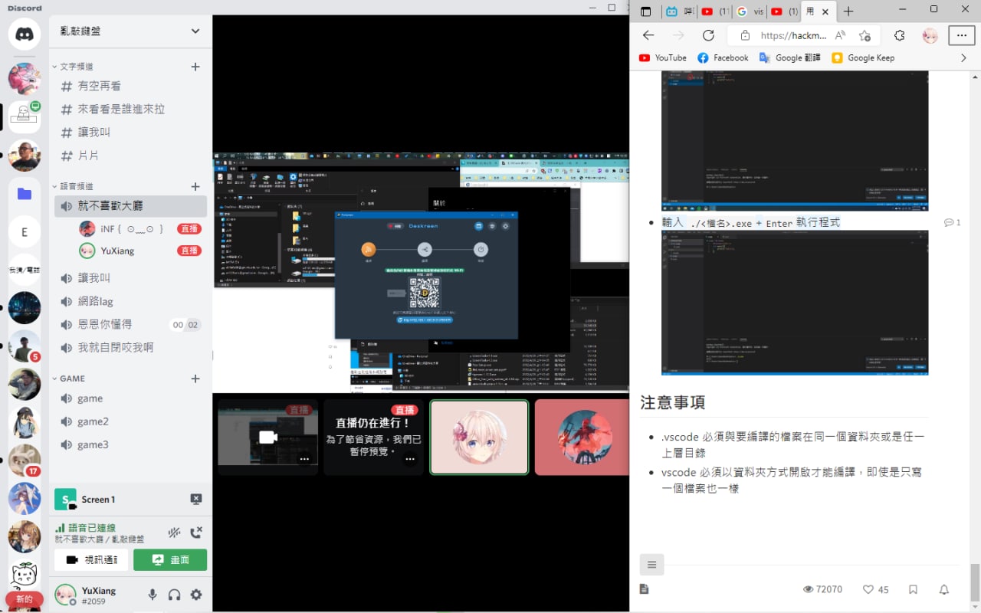Viewport: 981px width, 613px height.
Task: Open the HackMD table of contents menu
Action: [x=651, y=565]
